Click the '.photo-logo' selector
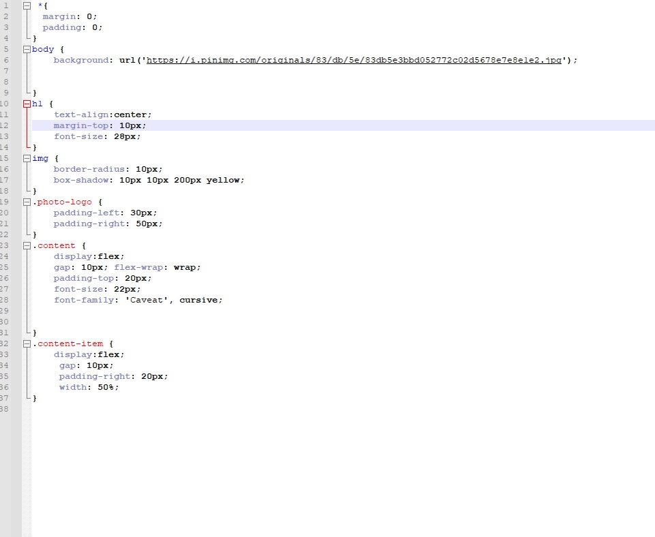The height and width of the screenshot is (537, 655). (x=62, y=202)
